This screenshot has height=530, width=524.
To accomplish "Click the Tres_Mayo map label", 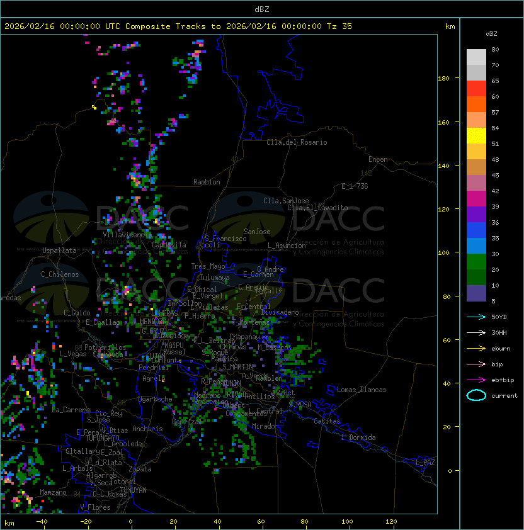I will click(208, 266).
